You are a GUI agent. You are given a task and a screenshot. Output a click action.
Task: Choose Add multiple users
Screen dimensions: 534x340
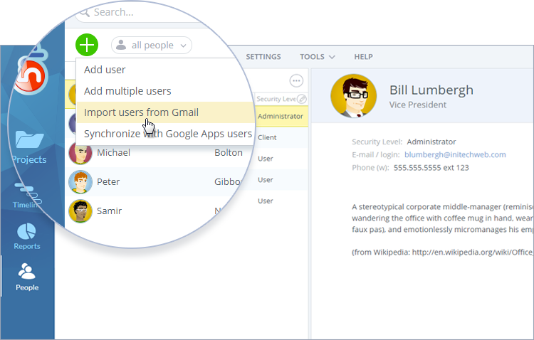point(127,91)
